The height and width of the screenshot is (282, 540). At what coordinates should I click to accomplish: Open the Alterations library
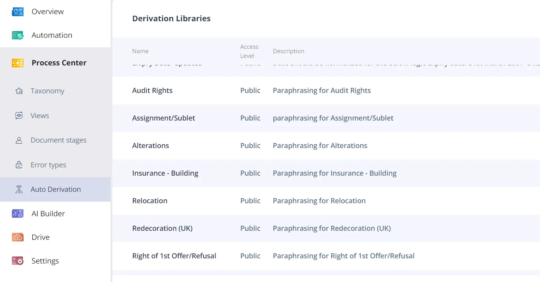click(x=151, y=146)
